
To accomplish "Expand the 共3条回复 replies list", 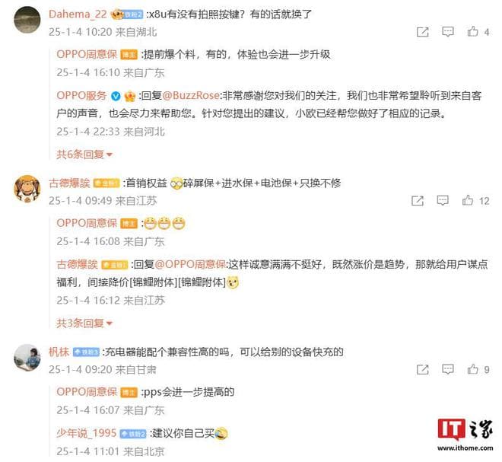I will [84, 323].
